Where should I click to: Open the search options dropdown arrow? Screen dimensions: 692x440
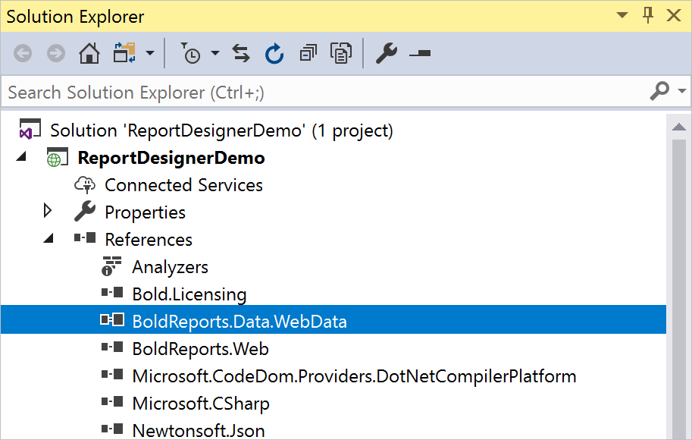682,91
